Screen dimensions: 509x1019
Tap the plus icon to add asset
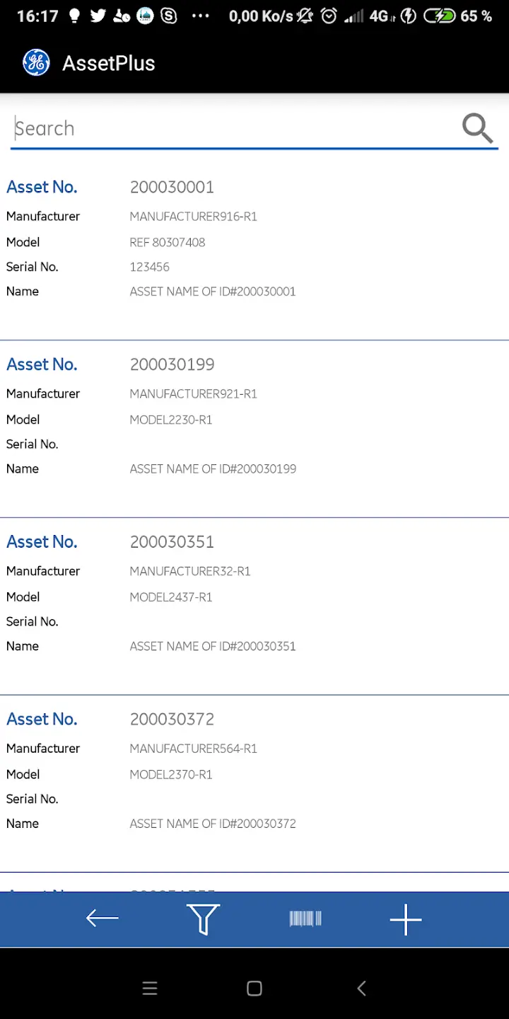point(406,919)
